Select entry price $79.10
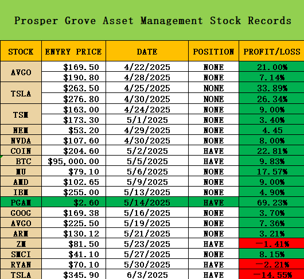 [x=73, y=171]
